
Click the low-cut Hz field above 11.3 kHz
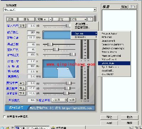(31, 32)
